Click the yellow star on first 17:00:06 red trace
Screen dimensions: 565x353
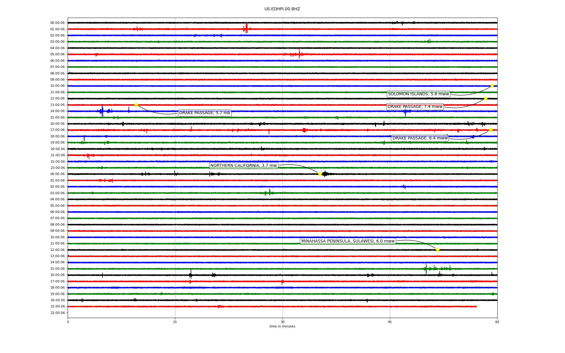tap(490, 130)
